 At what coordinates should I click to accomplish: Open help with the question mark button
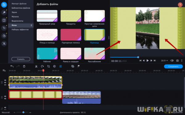(180, 5)
